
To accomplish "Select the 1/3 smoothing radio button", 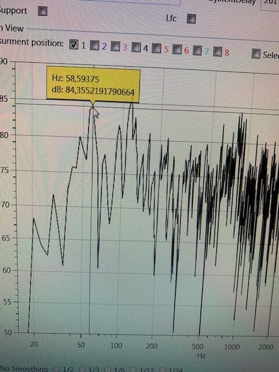I will (82, 369).
